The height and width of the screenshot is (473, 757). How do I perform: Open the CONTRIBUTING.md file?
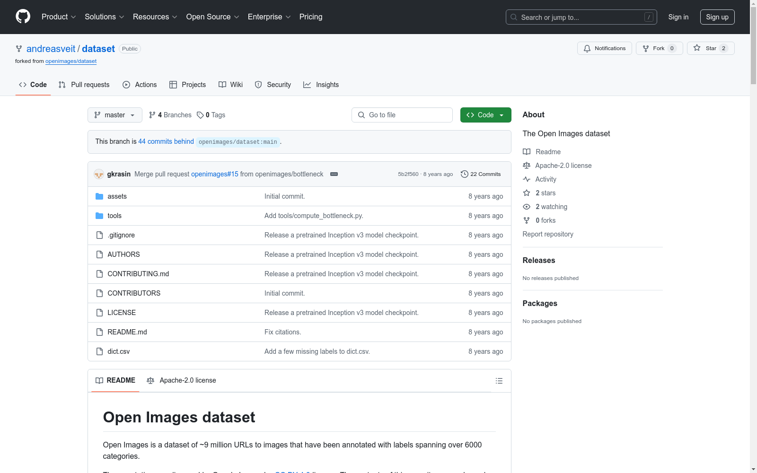click(138, 274)
